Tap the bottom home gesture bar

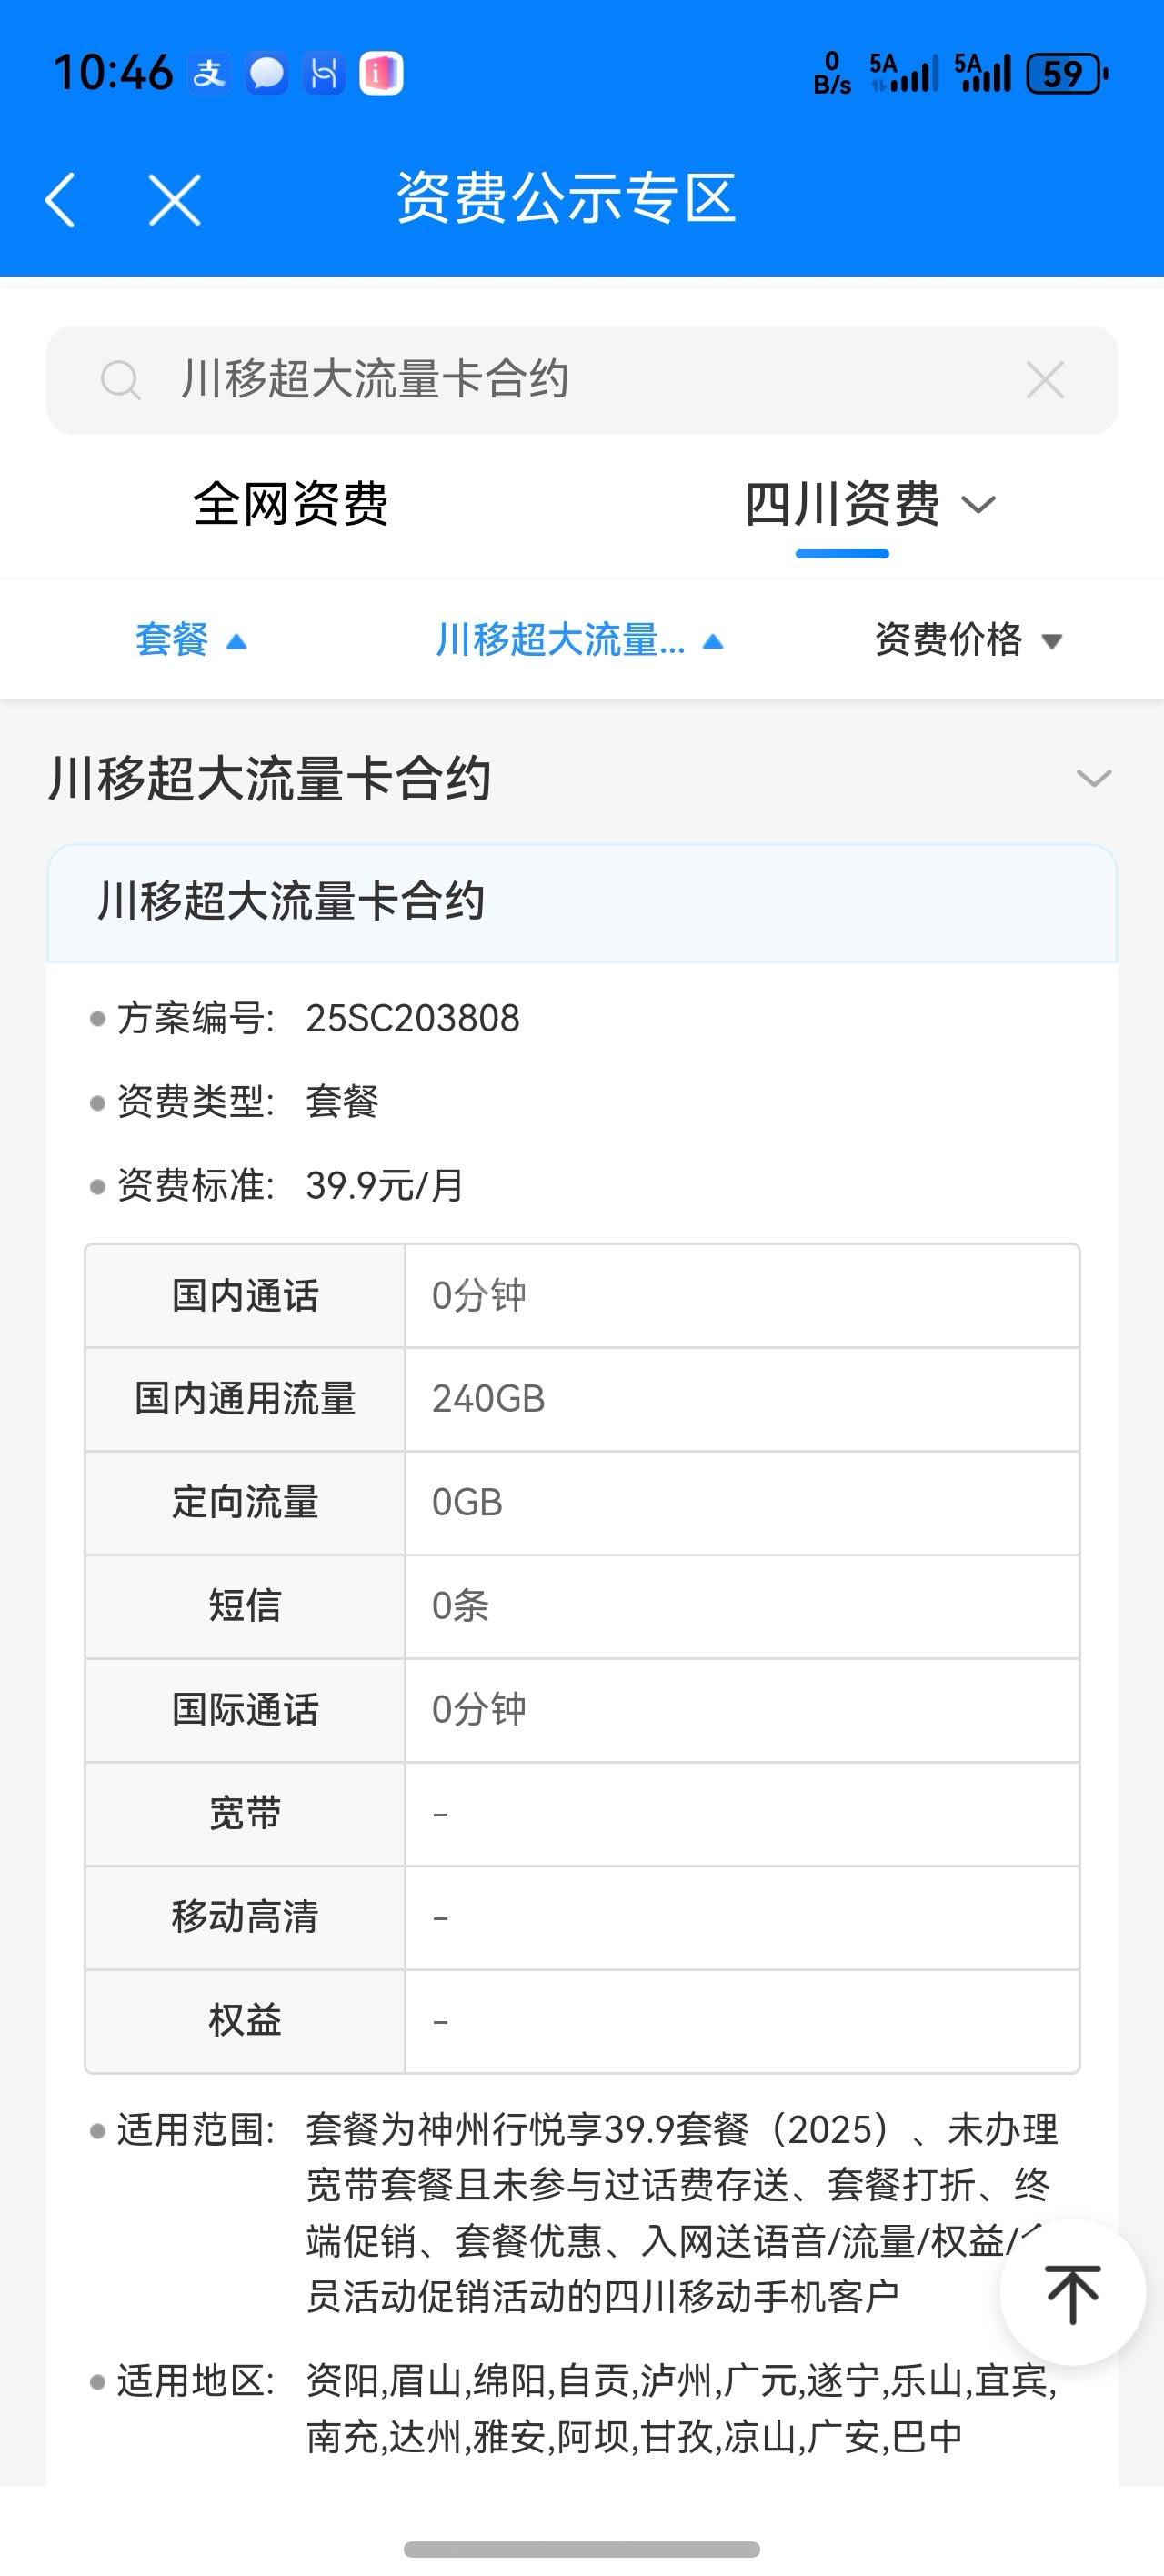(582, 2549)
